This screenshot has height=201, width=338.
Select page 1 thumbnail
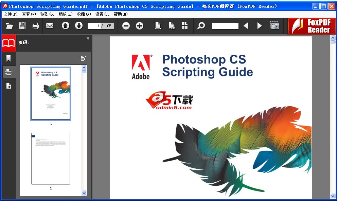click(x=51, y=94)
